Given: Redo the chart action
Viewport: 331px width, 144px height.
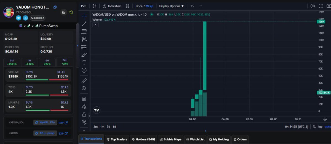Looking at the screenshot, I should pos(200,6).
